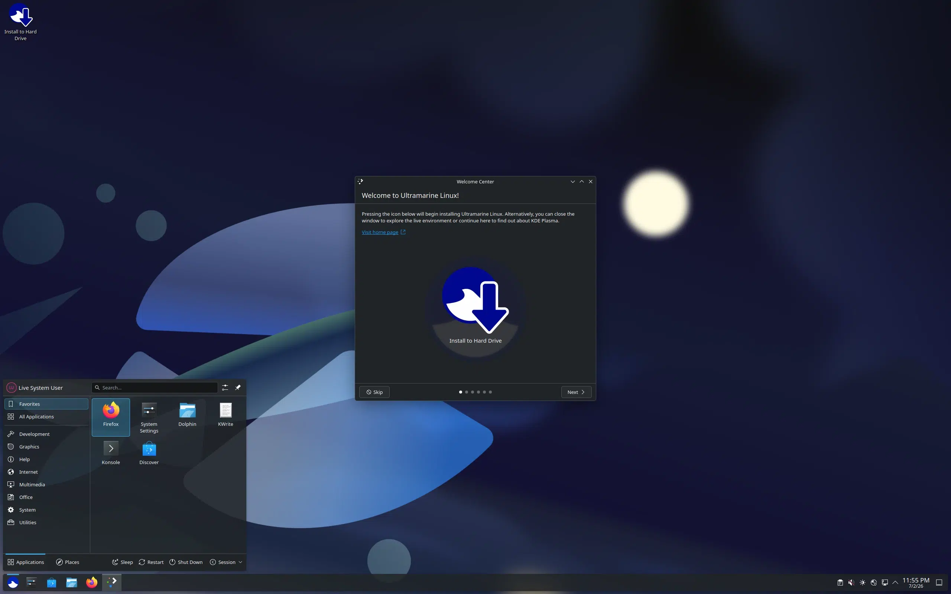Click the Restart button in the launcher
951x594 pixels.
pos(151,562)
